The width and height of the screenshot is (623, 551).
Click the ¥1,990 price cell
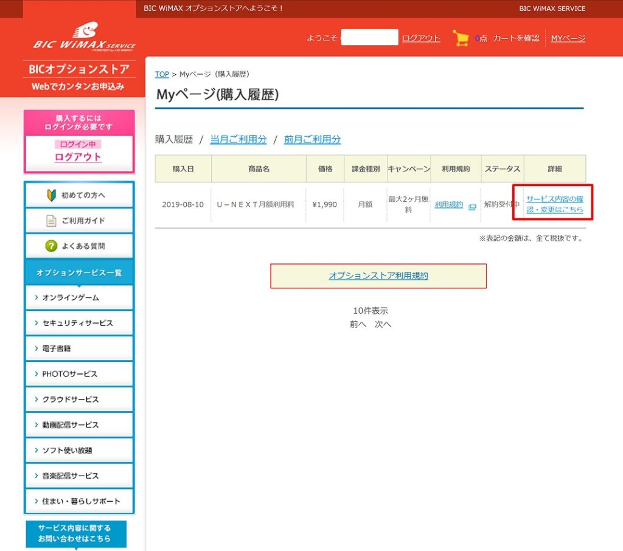(325, 204)
